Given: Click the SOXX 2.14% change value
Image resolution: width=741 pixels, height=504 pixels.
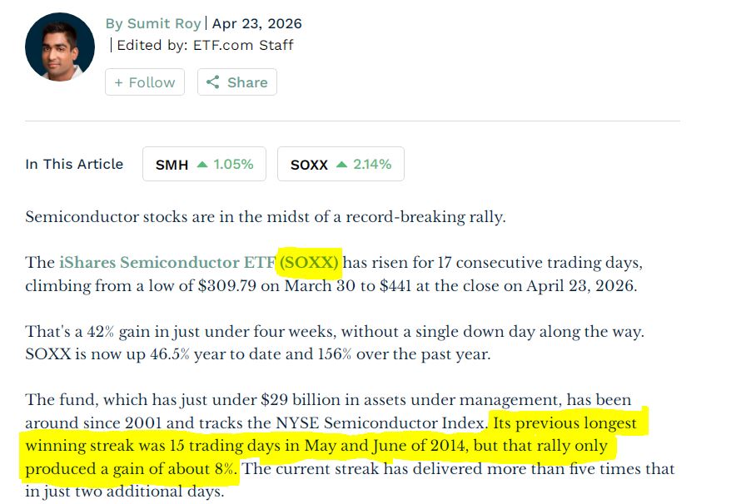Looking at the screenshot, I should (371, 165).
